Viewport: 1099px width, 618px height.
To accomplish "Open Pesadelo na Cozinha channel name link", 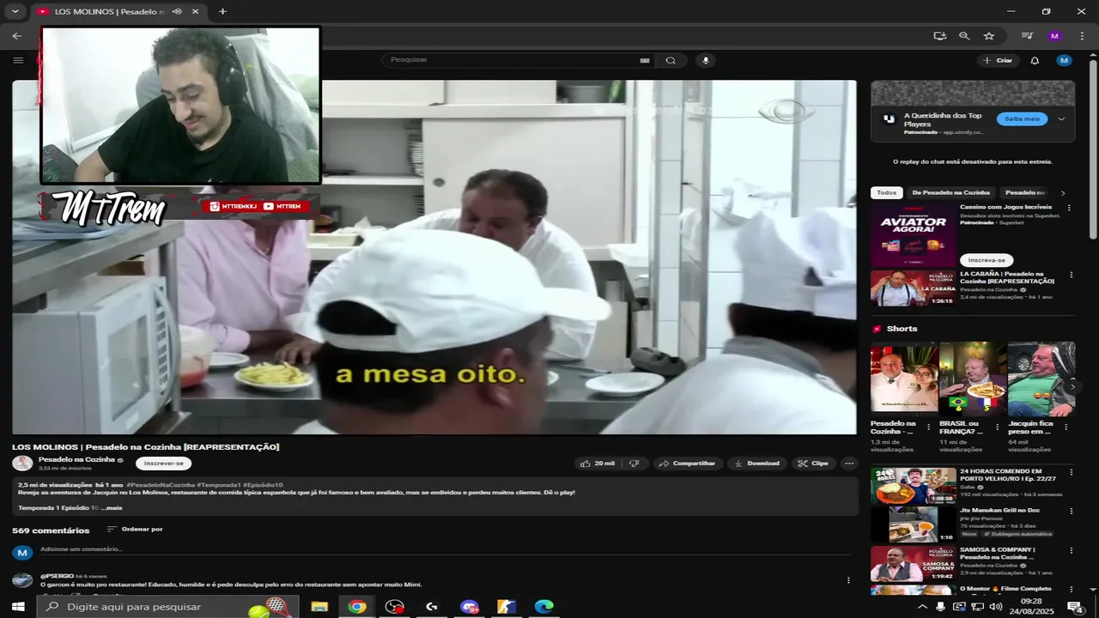I will tap(76, 459).
